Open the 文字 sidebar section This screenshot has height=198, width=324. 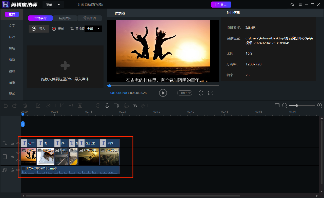(12, 26)
